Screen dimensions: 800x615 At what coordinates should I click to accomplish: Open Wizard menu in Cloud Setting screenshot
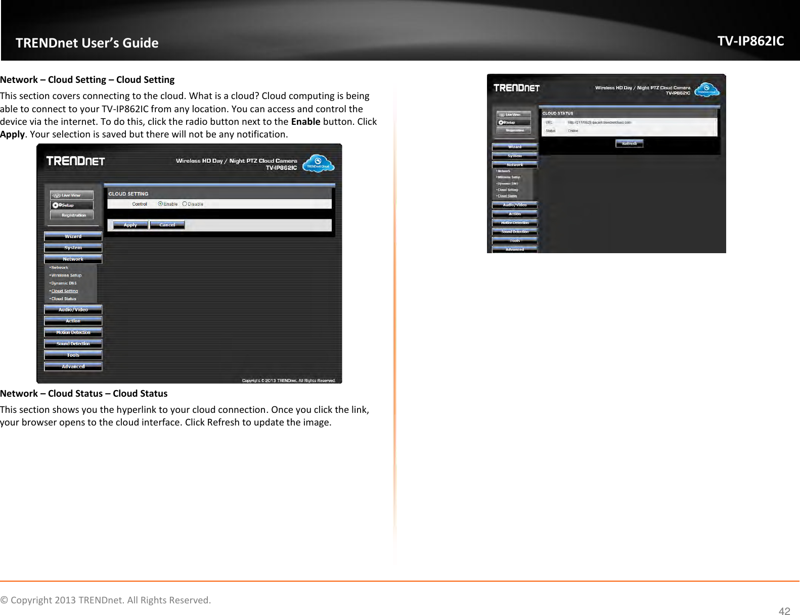tap(73, 236)
